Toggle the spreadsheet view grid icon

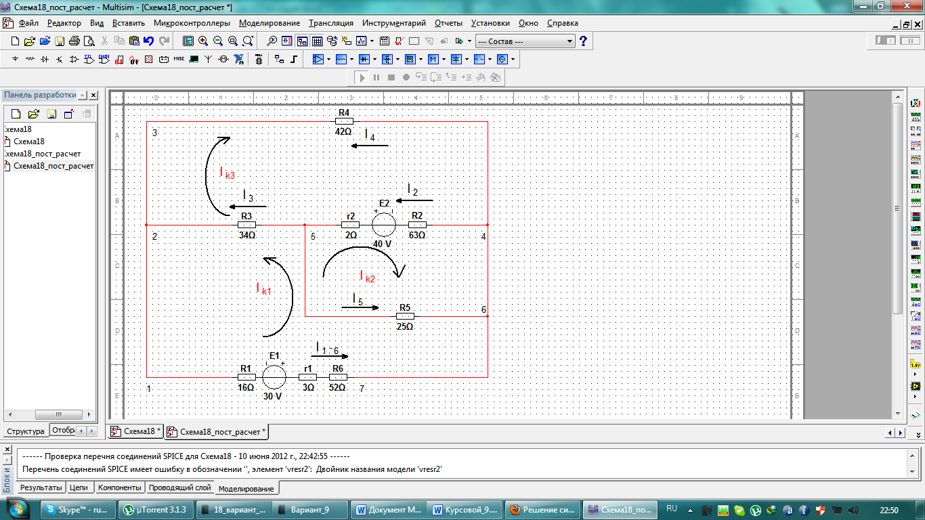[x=317, y=41]
